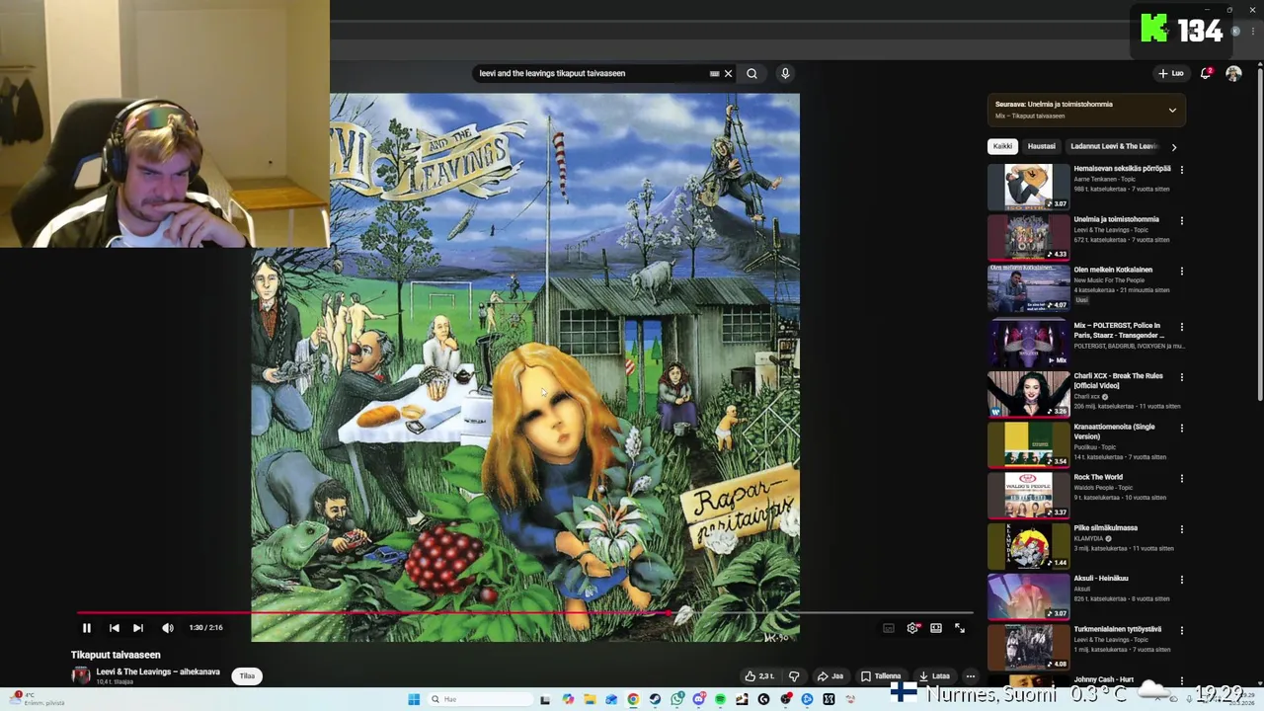
Task: Open the player settings gear
Action: coord(912,628)
